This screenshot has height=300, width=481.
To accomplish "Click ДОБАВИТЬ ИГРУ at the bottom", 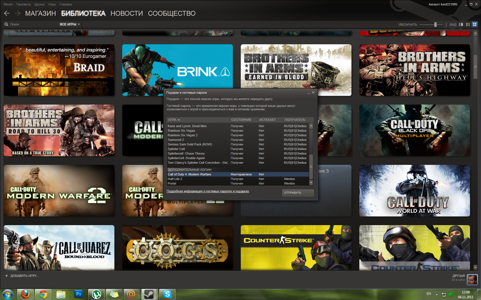I will pyautogui.click(x=24, y=276).
